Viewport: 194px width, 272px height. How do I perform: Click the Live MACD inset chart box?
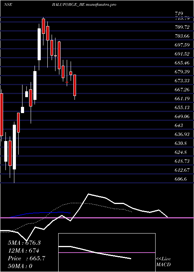click(x=107, y=253)
